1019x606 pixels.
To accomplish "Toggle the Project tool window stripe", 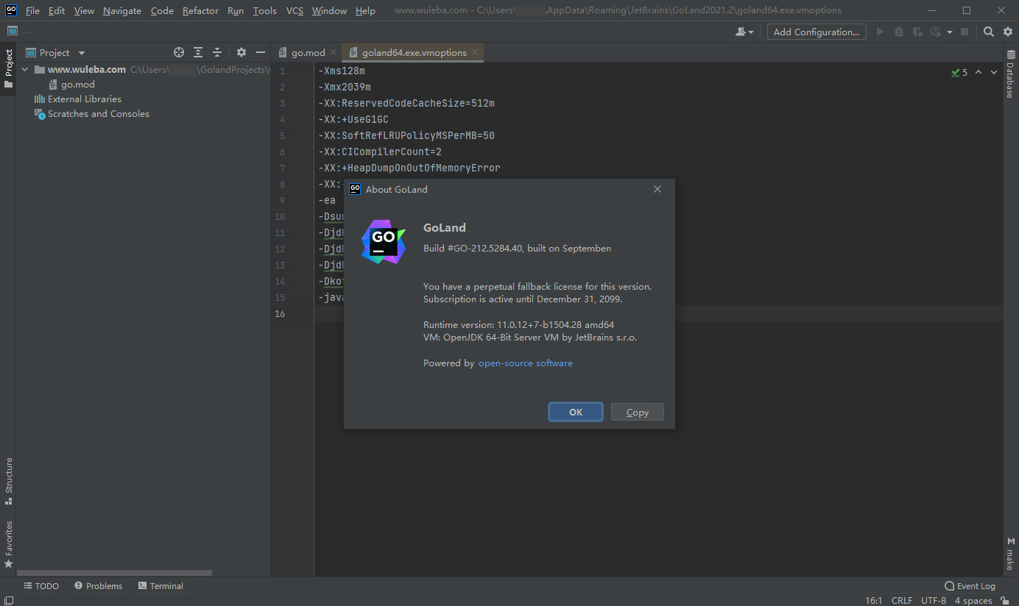I will pyautogui.click(x=9, y=68).
